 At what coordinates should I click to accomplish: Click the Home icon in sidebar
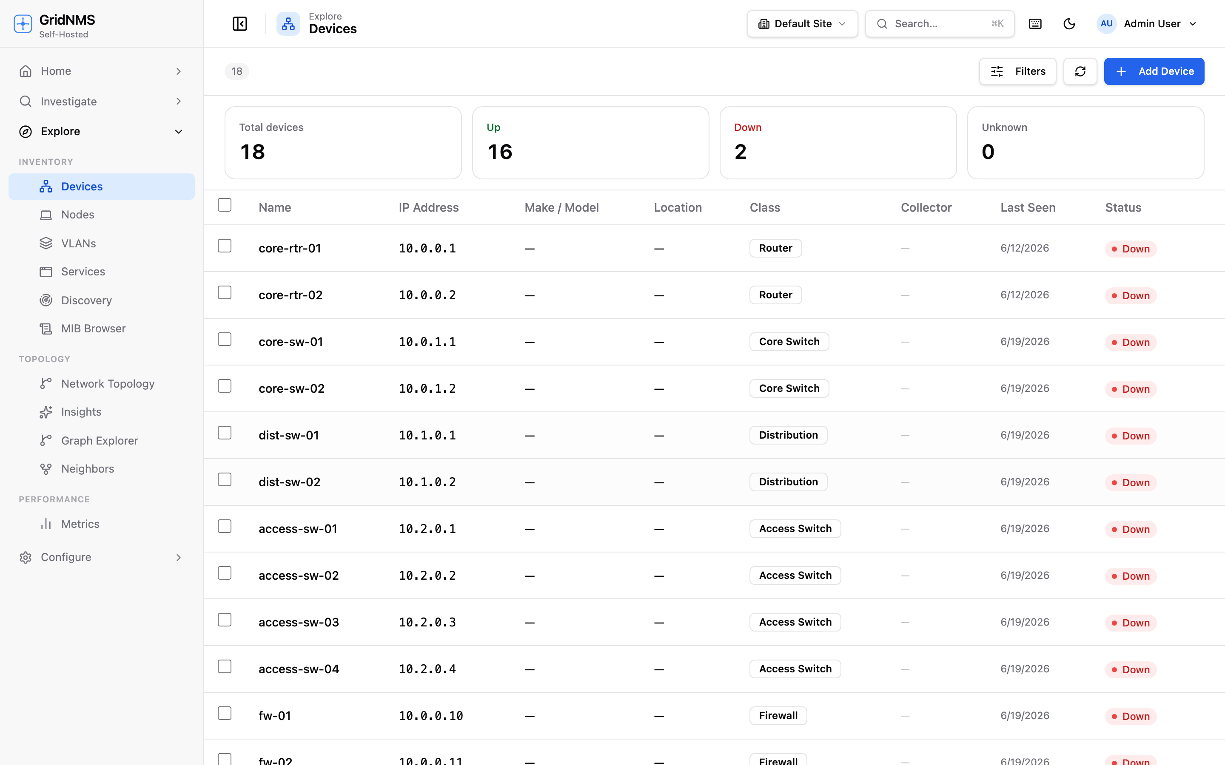tap(26, 71)
